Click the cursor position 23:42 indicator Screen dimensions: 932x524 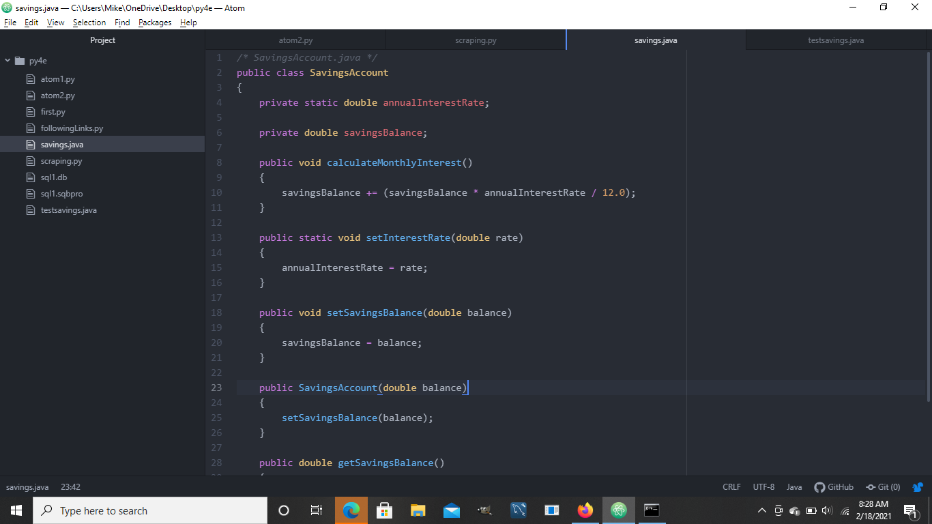[x=70, y=487]
